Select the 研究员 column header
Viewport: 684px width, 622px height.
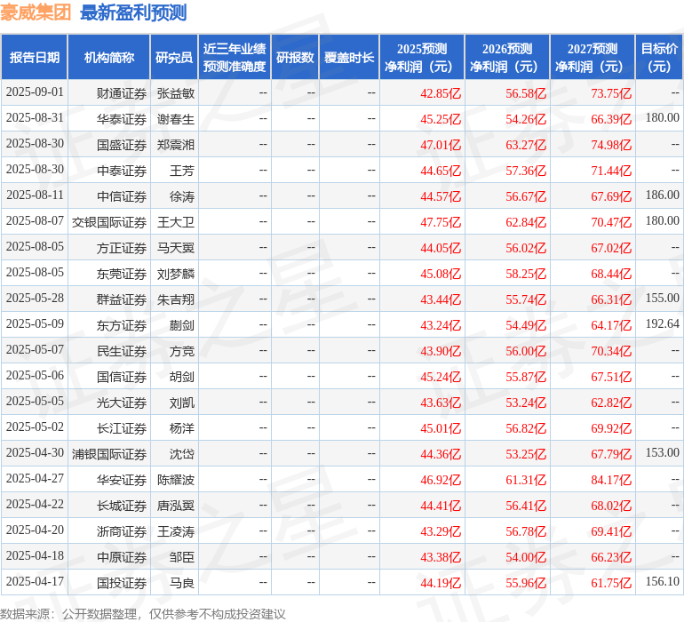(x=174, y=58)
